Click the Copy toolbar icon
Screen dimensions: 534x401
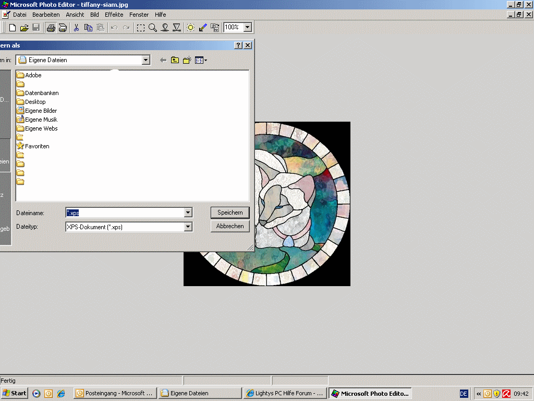pyautogui.click(x=88, y=28)
